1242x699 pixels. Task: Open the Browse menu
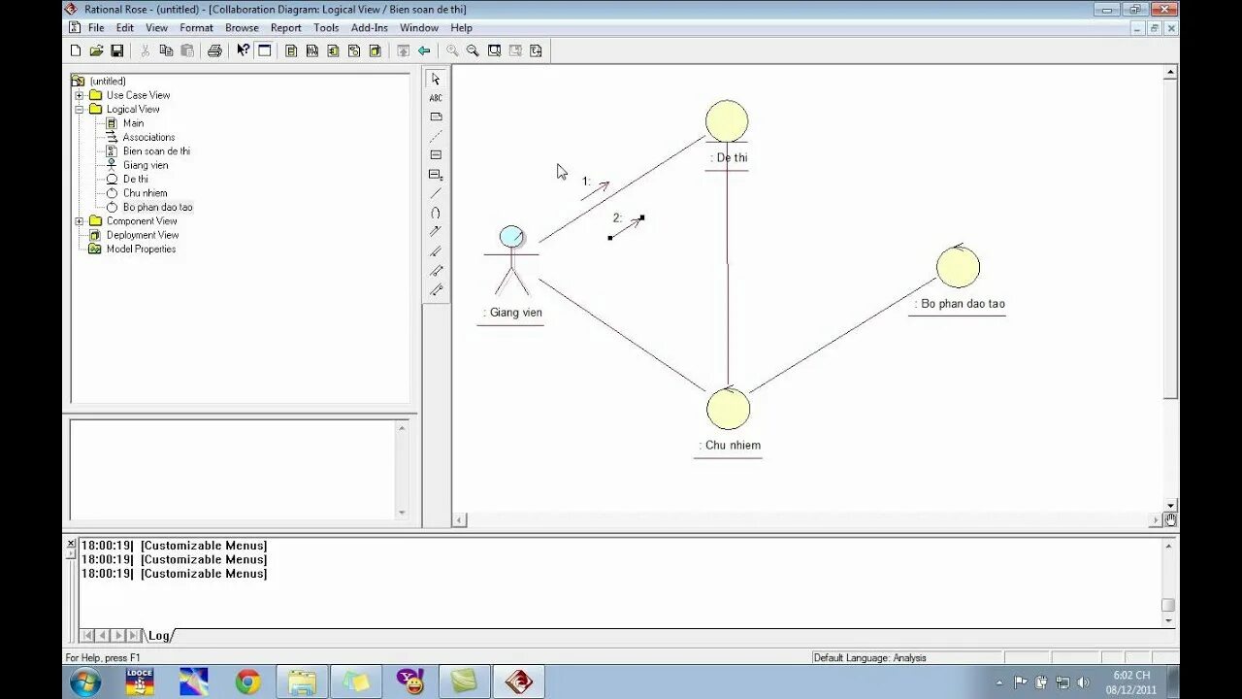[x=242, y=28]
